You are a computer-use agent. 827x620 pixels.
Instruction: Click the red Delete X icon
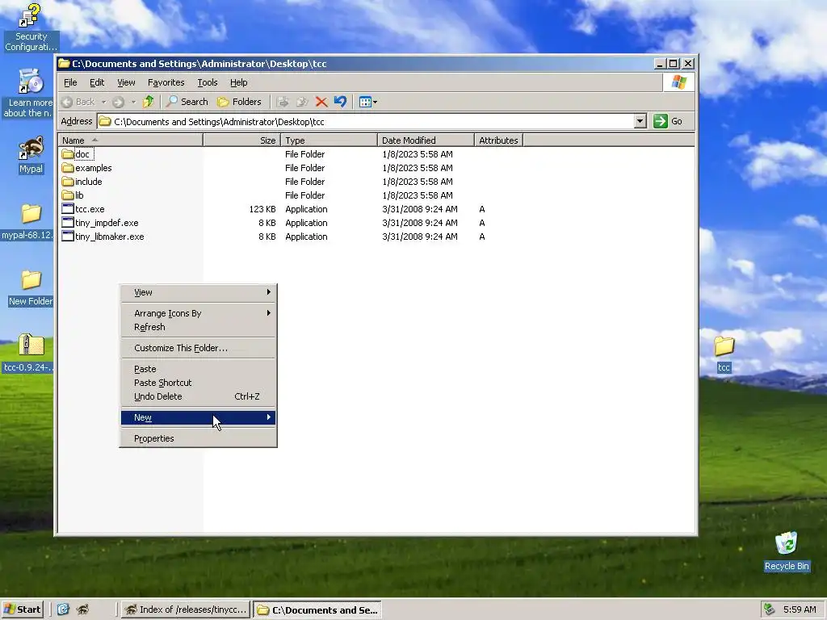coord(321,102)
